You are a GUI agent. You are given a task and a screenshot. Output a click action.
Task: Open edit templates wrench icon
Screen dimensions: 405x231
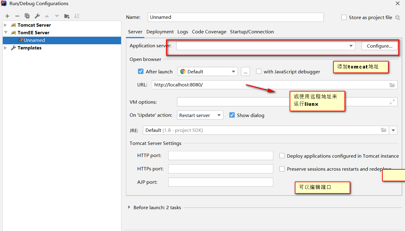point(37,16)
